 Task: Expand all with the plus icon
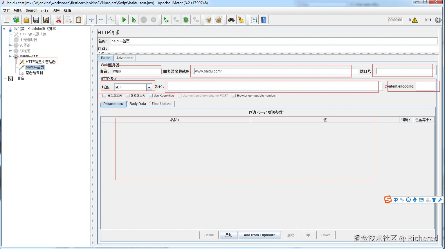91,20
